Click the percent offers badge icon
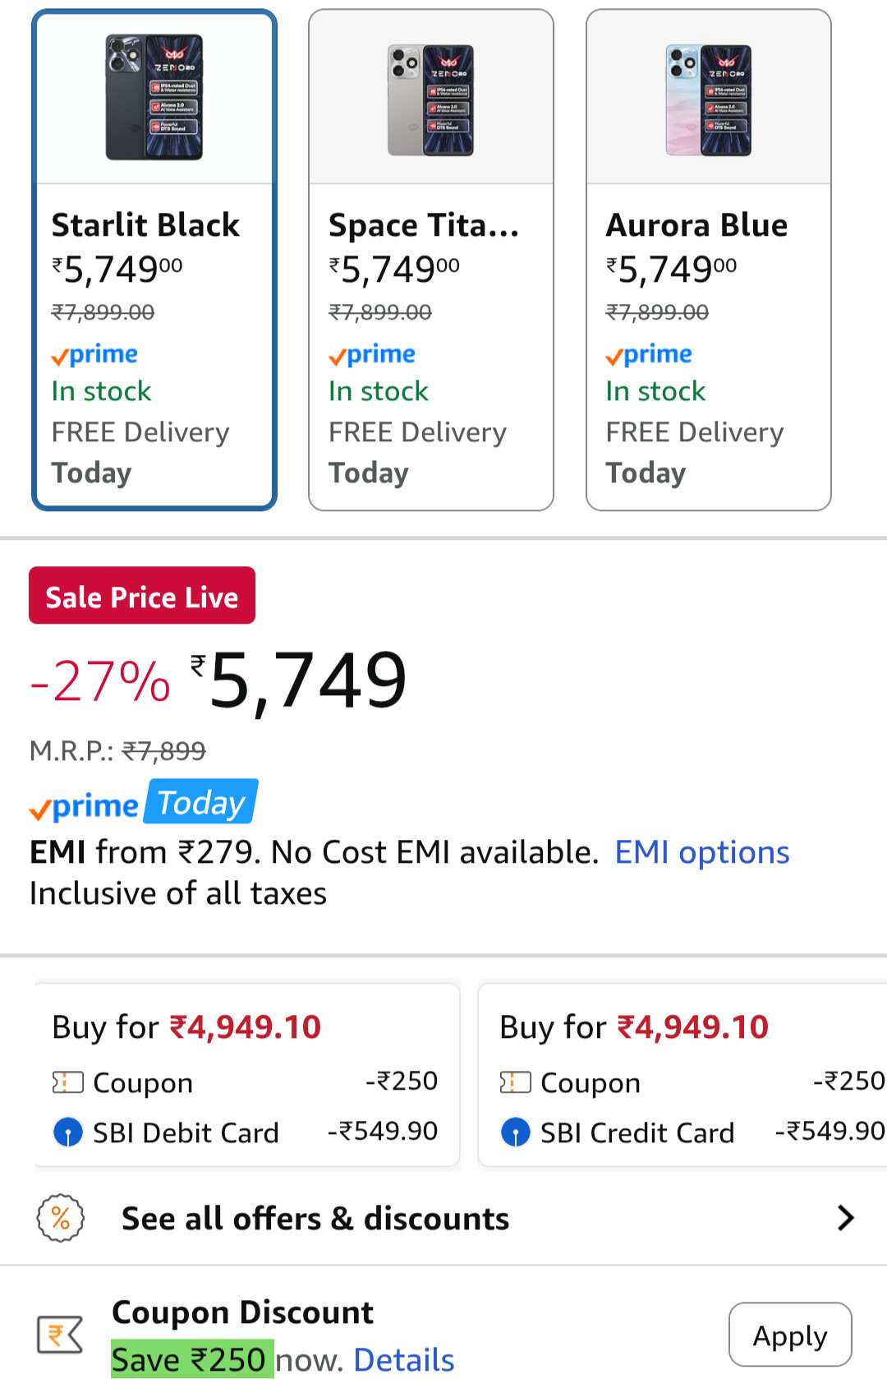The height and width of the screenshot is (1379, 887). pos(61,1218)
